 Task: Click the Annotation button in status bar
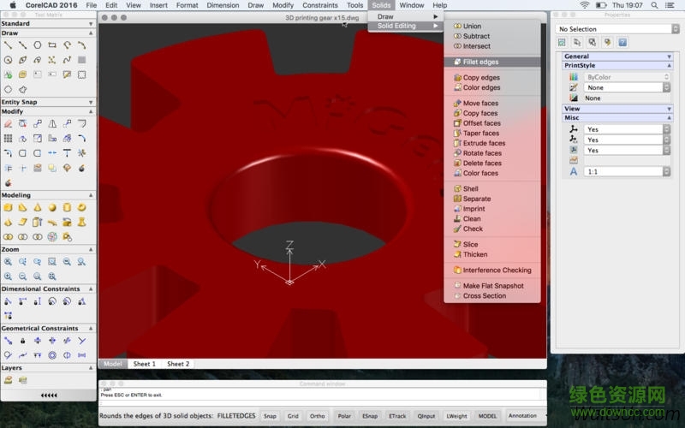pyautogui.click(x=523, y=416)
